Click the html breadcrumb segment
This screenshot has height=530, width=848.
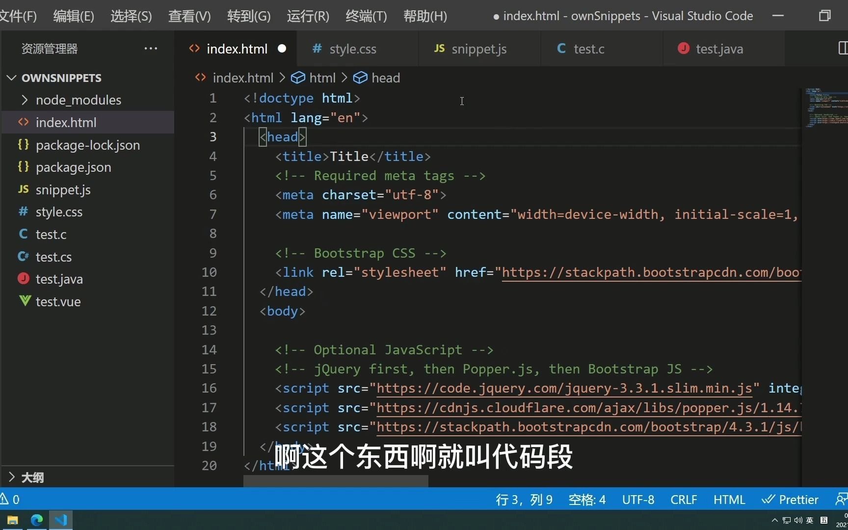pos(322,78)
